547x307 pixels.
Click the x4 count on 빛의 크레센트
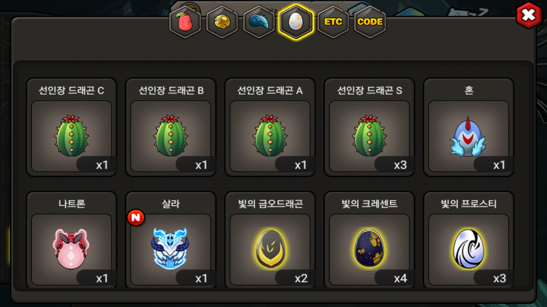pos(400,278)
